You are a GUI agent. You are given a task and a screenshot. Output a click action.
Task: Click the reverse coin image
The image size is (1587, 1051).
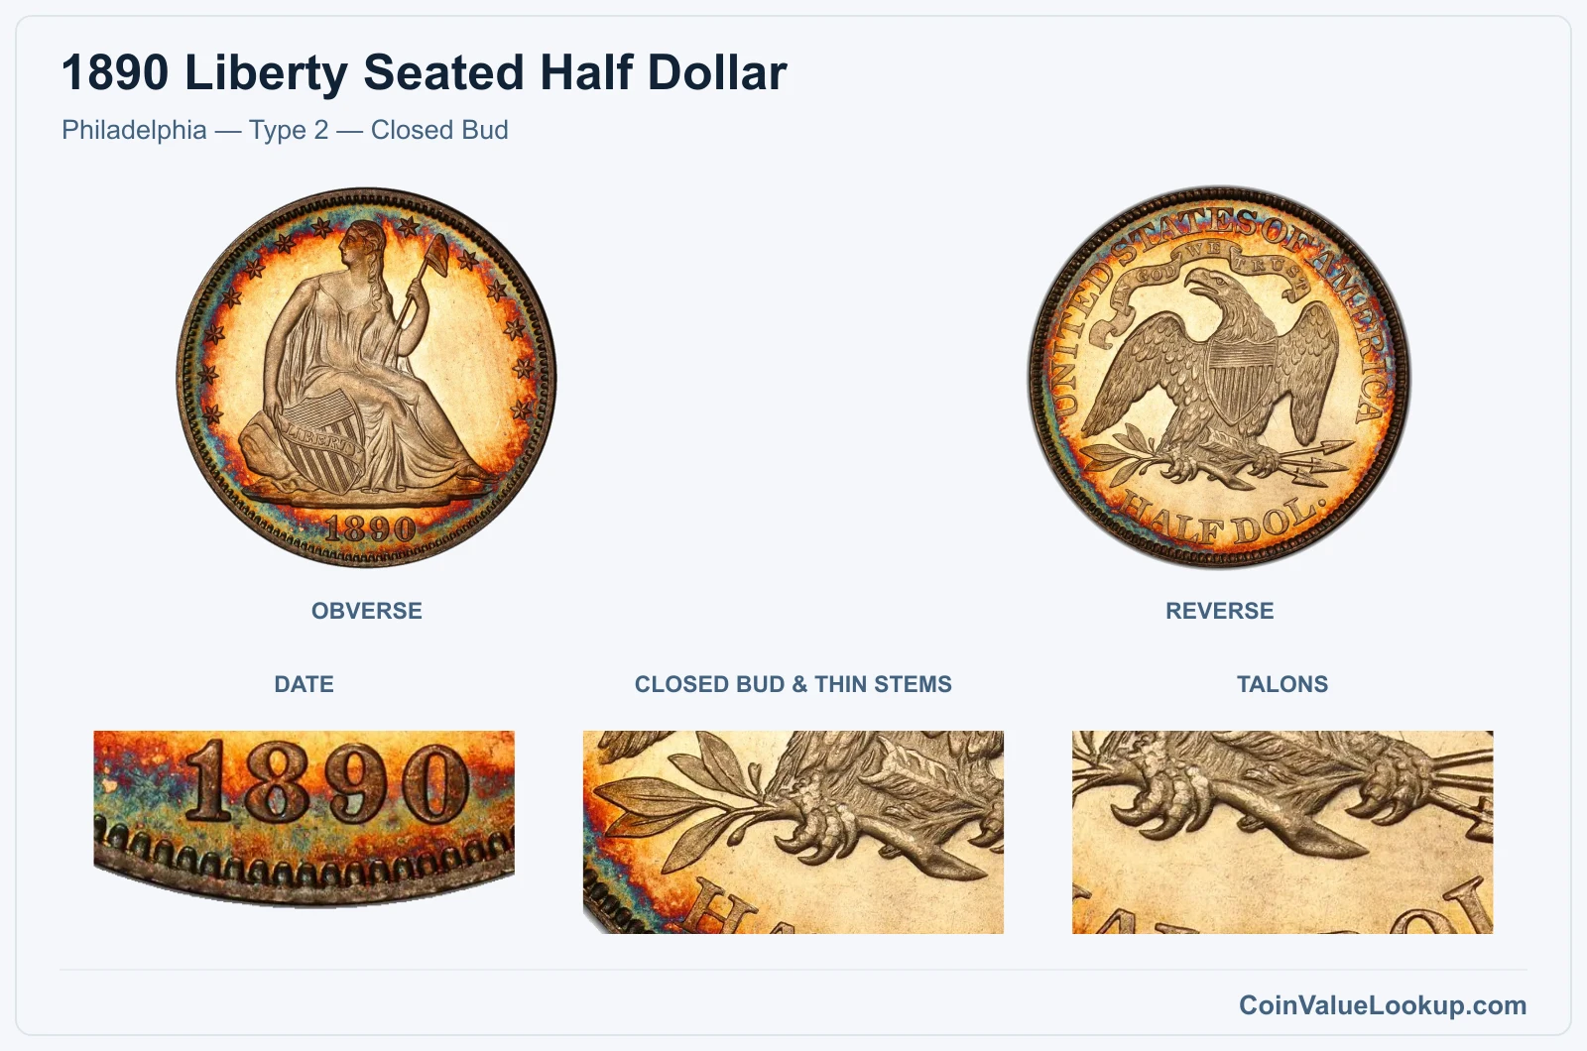click(1219, 377)
